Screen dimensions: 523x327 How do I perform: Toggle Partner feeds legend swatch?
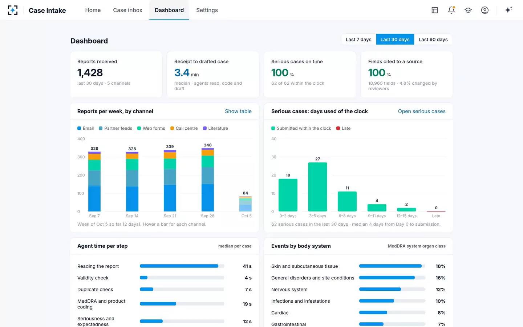[x=101, y=128]
